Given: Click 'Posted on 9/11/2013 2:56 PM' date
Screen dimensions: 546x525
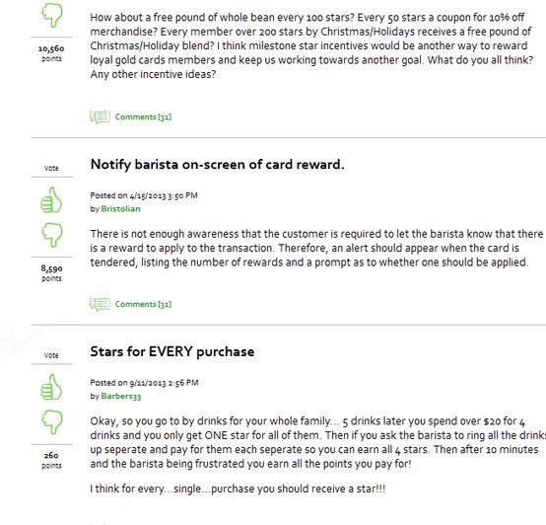Looking at the screenshot, I should pos(144,383).
